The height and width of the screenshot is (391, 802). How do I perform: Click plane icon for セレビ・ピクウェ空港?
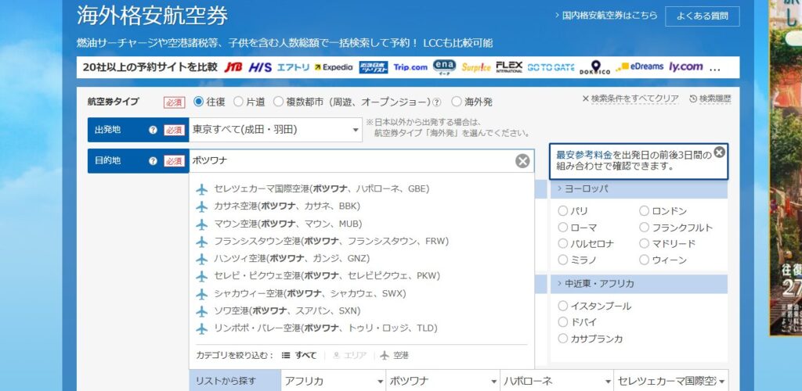tap(202, 276)
